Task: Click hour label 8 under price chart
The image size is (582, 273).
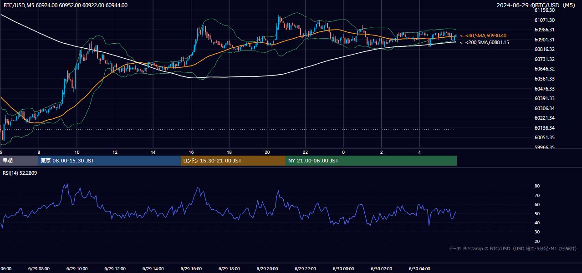Action: (39, 152)
